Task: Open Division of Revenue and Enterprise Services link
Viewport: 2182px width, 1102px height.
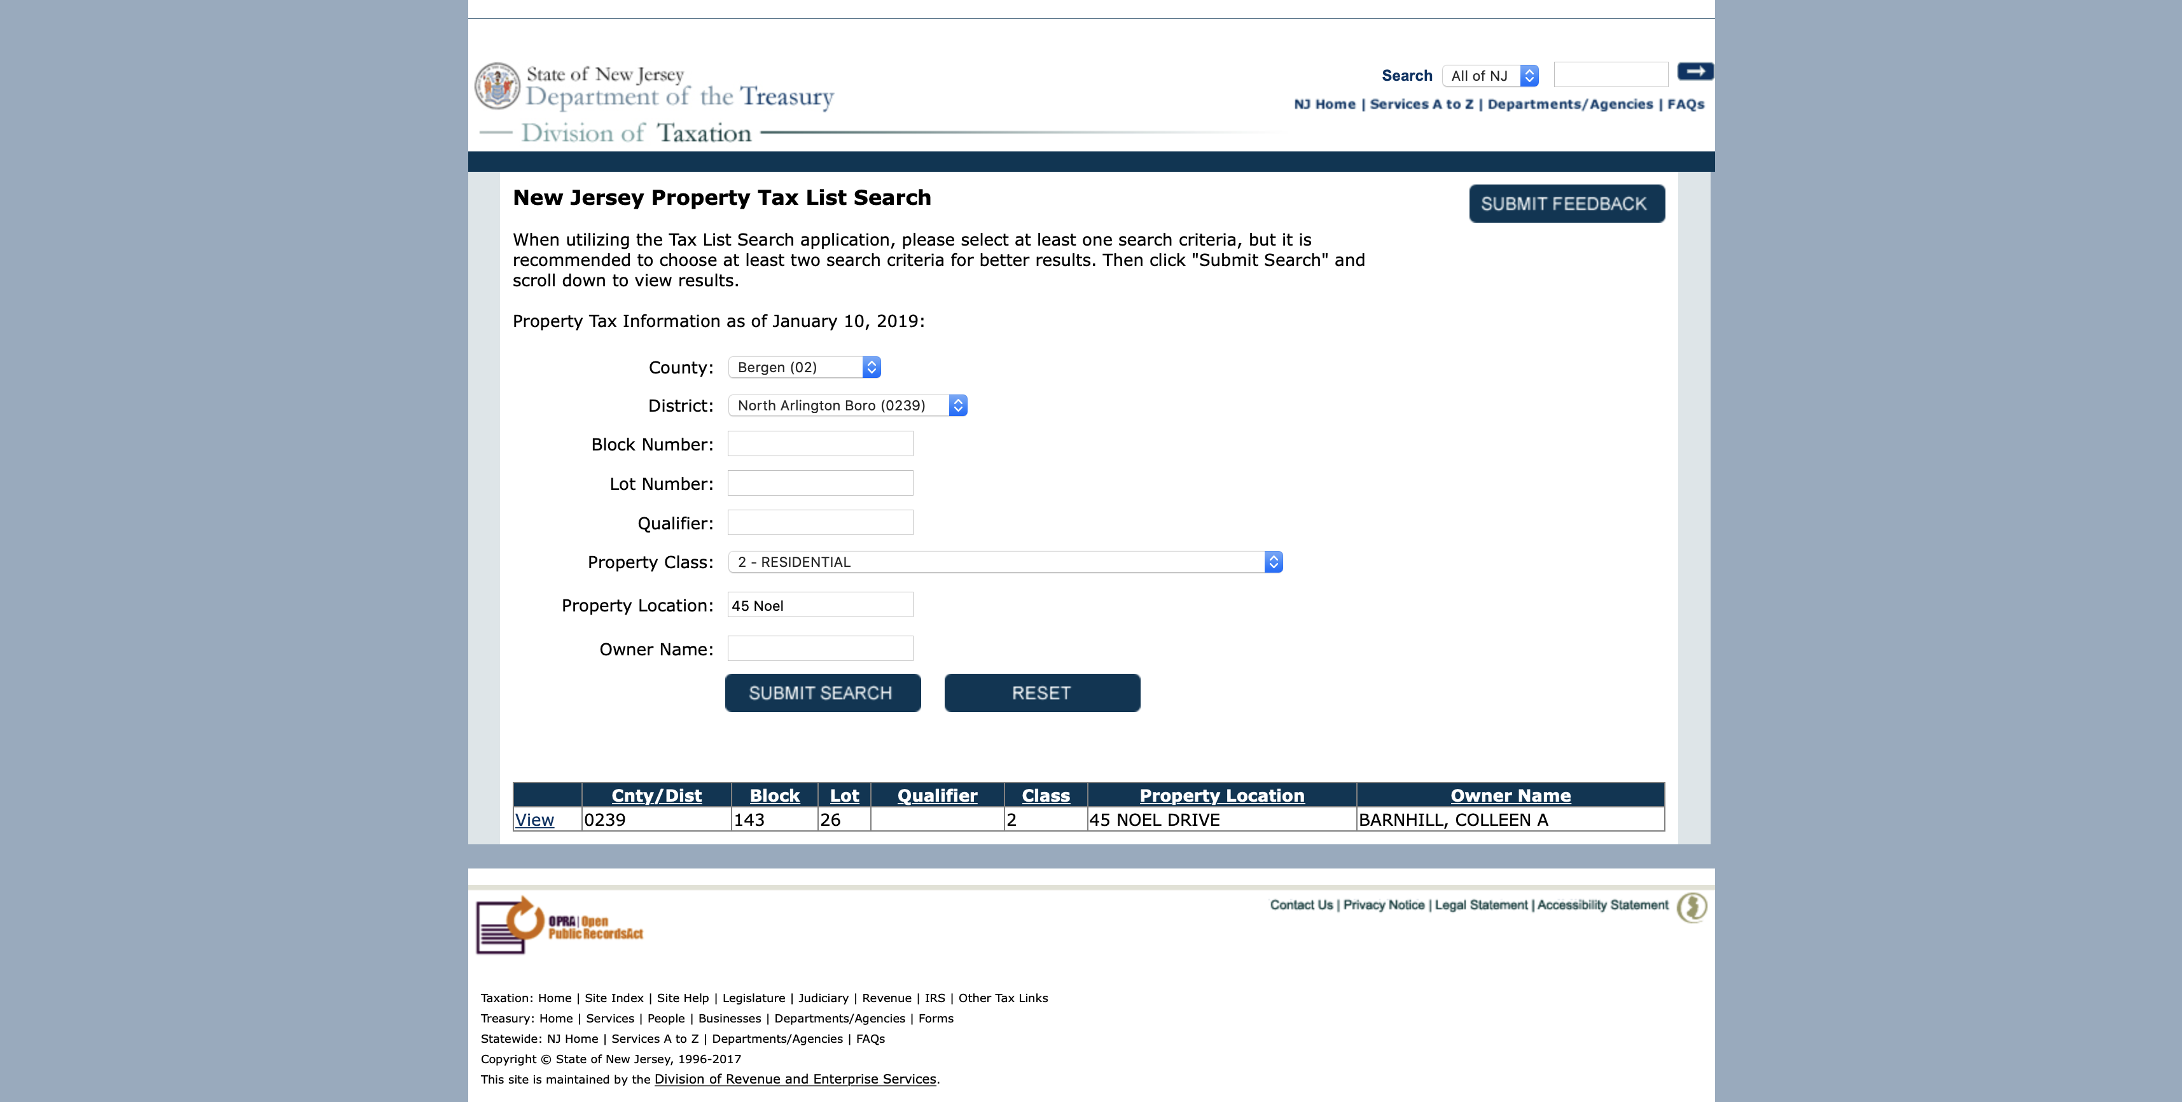Action: [x=795, y=1079]
